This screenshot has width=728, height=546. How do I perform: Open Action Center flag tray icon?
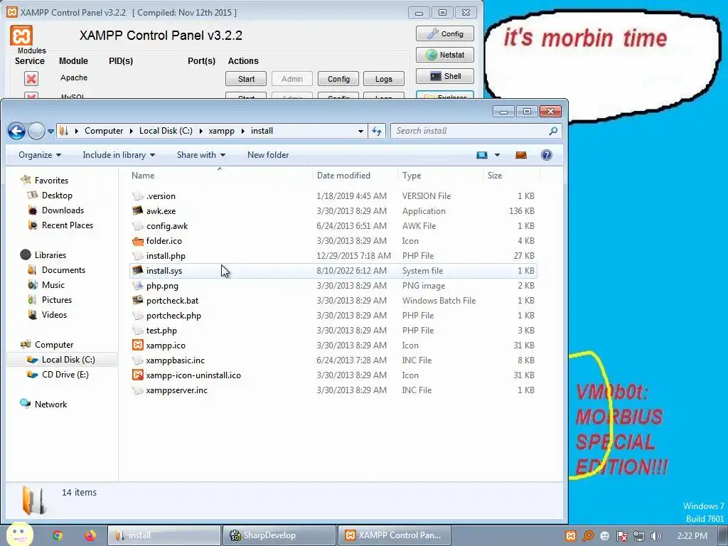pyautogui.click(x=621, y=536)
